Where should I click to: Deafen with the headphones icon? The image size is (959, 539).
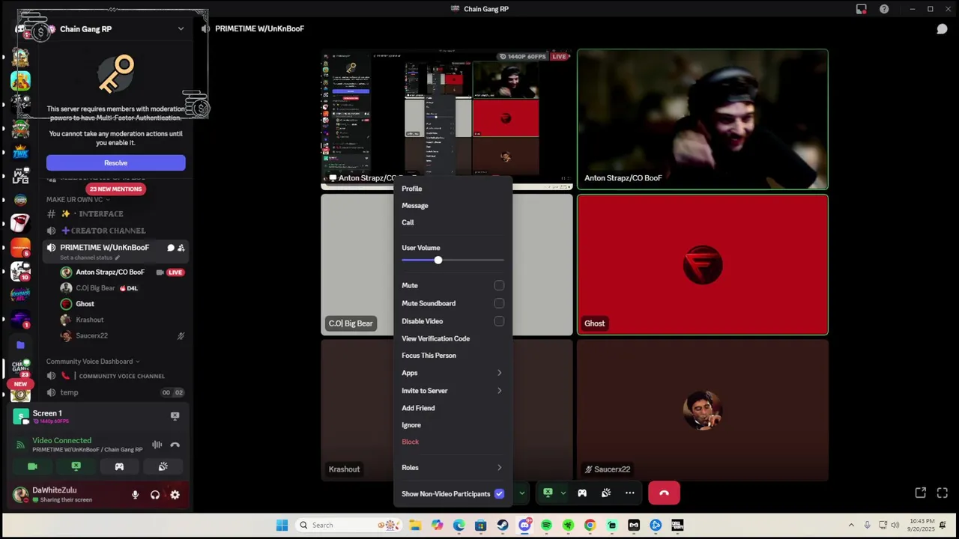[x=155, y=495]
